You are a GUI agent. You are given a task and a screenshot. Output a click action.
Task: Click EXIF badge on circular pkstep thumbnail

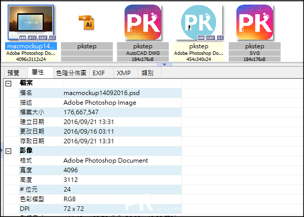pos(210,38)
